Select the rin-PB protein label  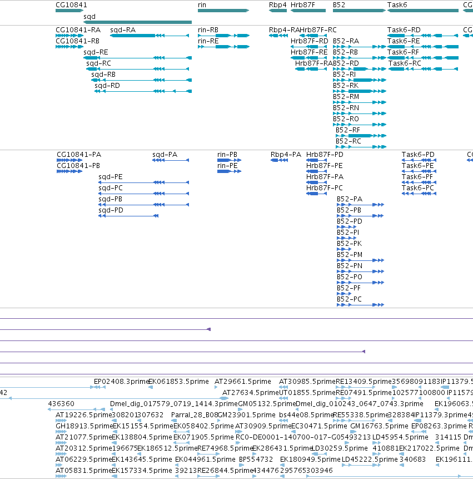point(227,154)
